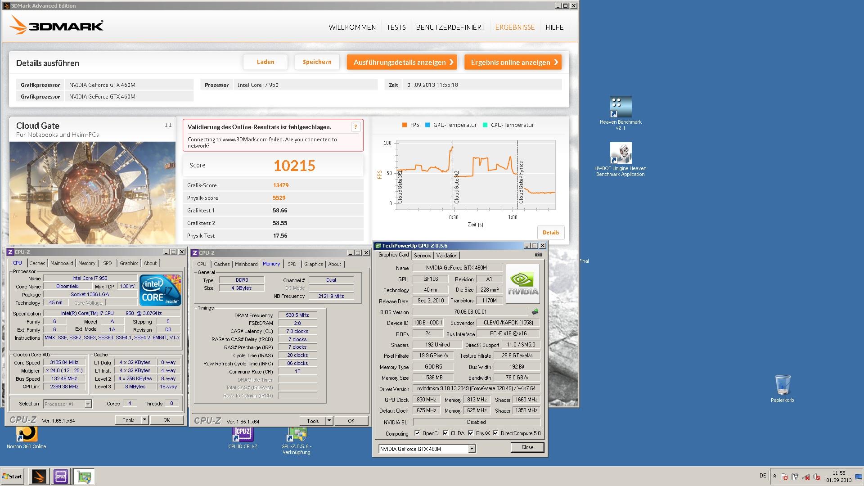
Task: Click the Intel Core i7 logo in CPU-Z
Action: click(x=161, y=290)
